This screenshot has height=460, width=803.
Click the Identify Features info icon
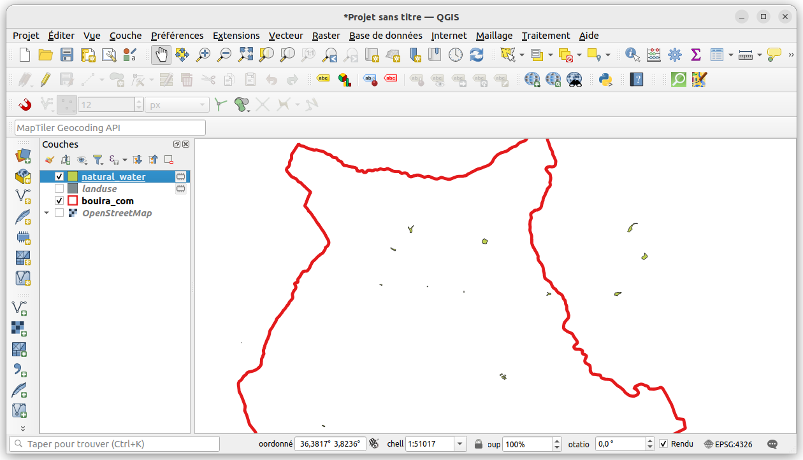coord(632,55)
